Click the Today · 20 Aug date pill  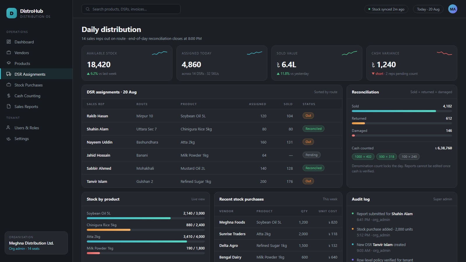point(428,9)
